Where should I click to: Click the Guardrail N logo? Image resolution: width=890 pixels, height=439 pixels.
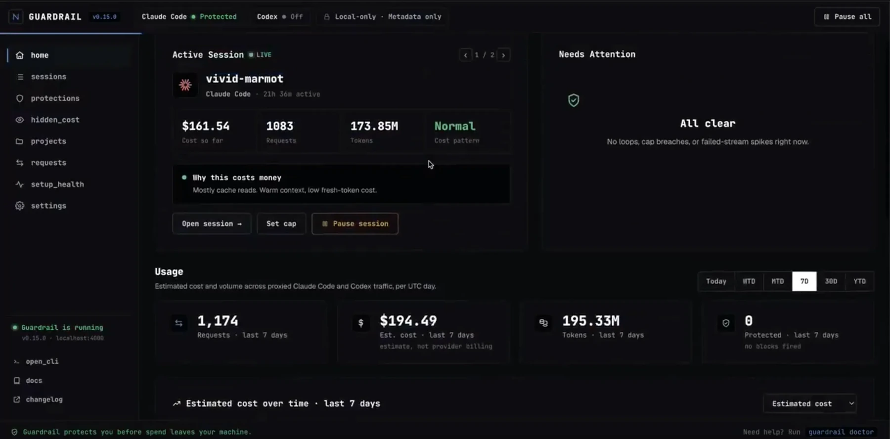[x=16, y=17]
